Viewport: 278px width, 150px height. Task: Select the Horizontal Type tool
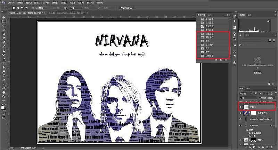pyautogui.click(x=3, y=76)
